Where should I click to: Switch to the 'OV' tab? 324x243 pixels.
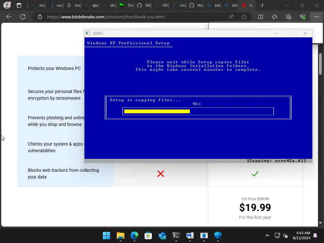tap(161, 5)
